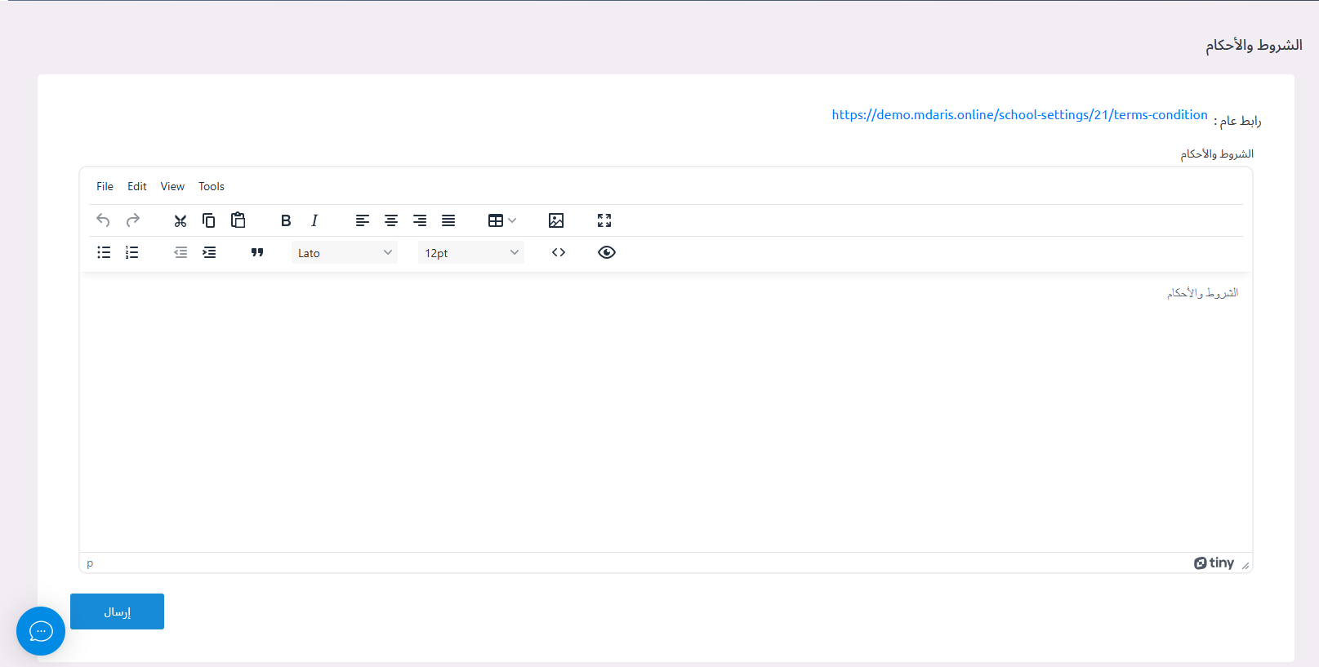This screenshot has height=667, width=1319.
Task: Click the Undo arrow icon
Action: pyautogui.click(x=103, y=220)
